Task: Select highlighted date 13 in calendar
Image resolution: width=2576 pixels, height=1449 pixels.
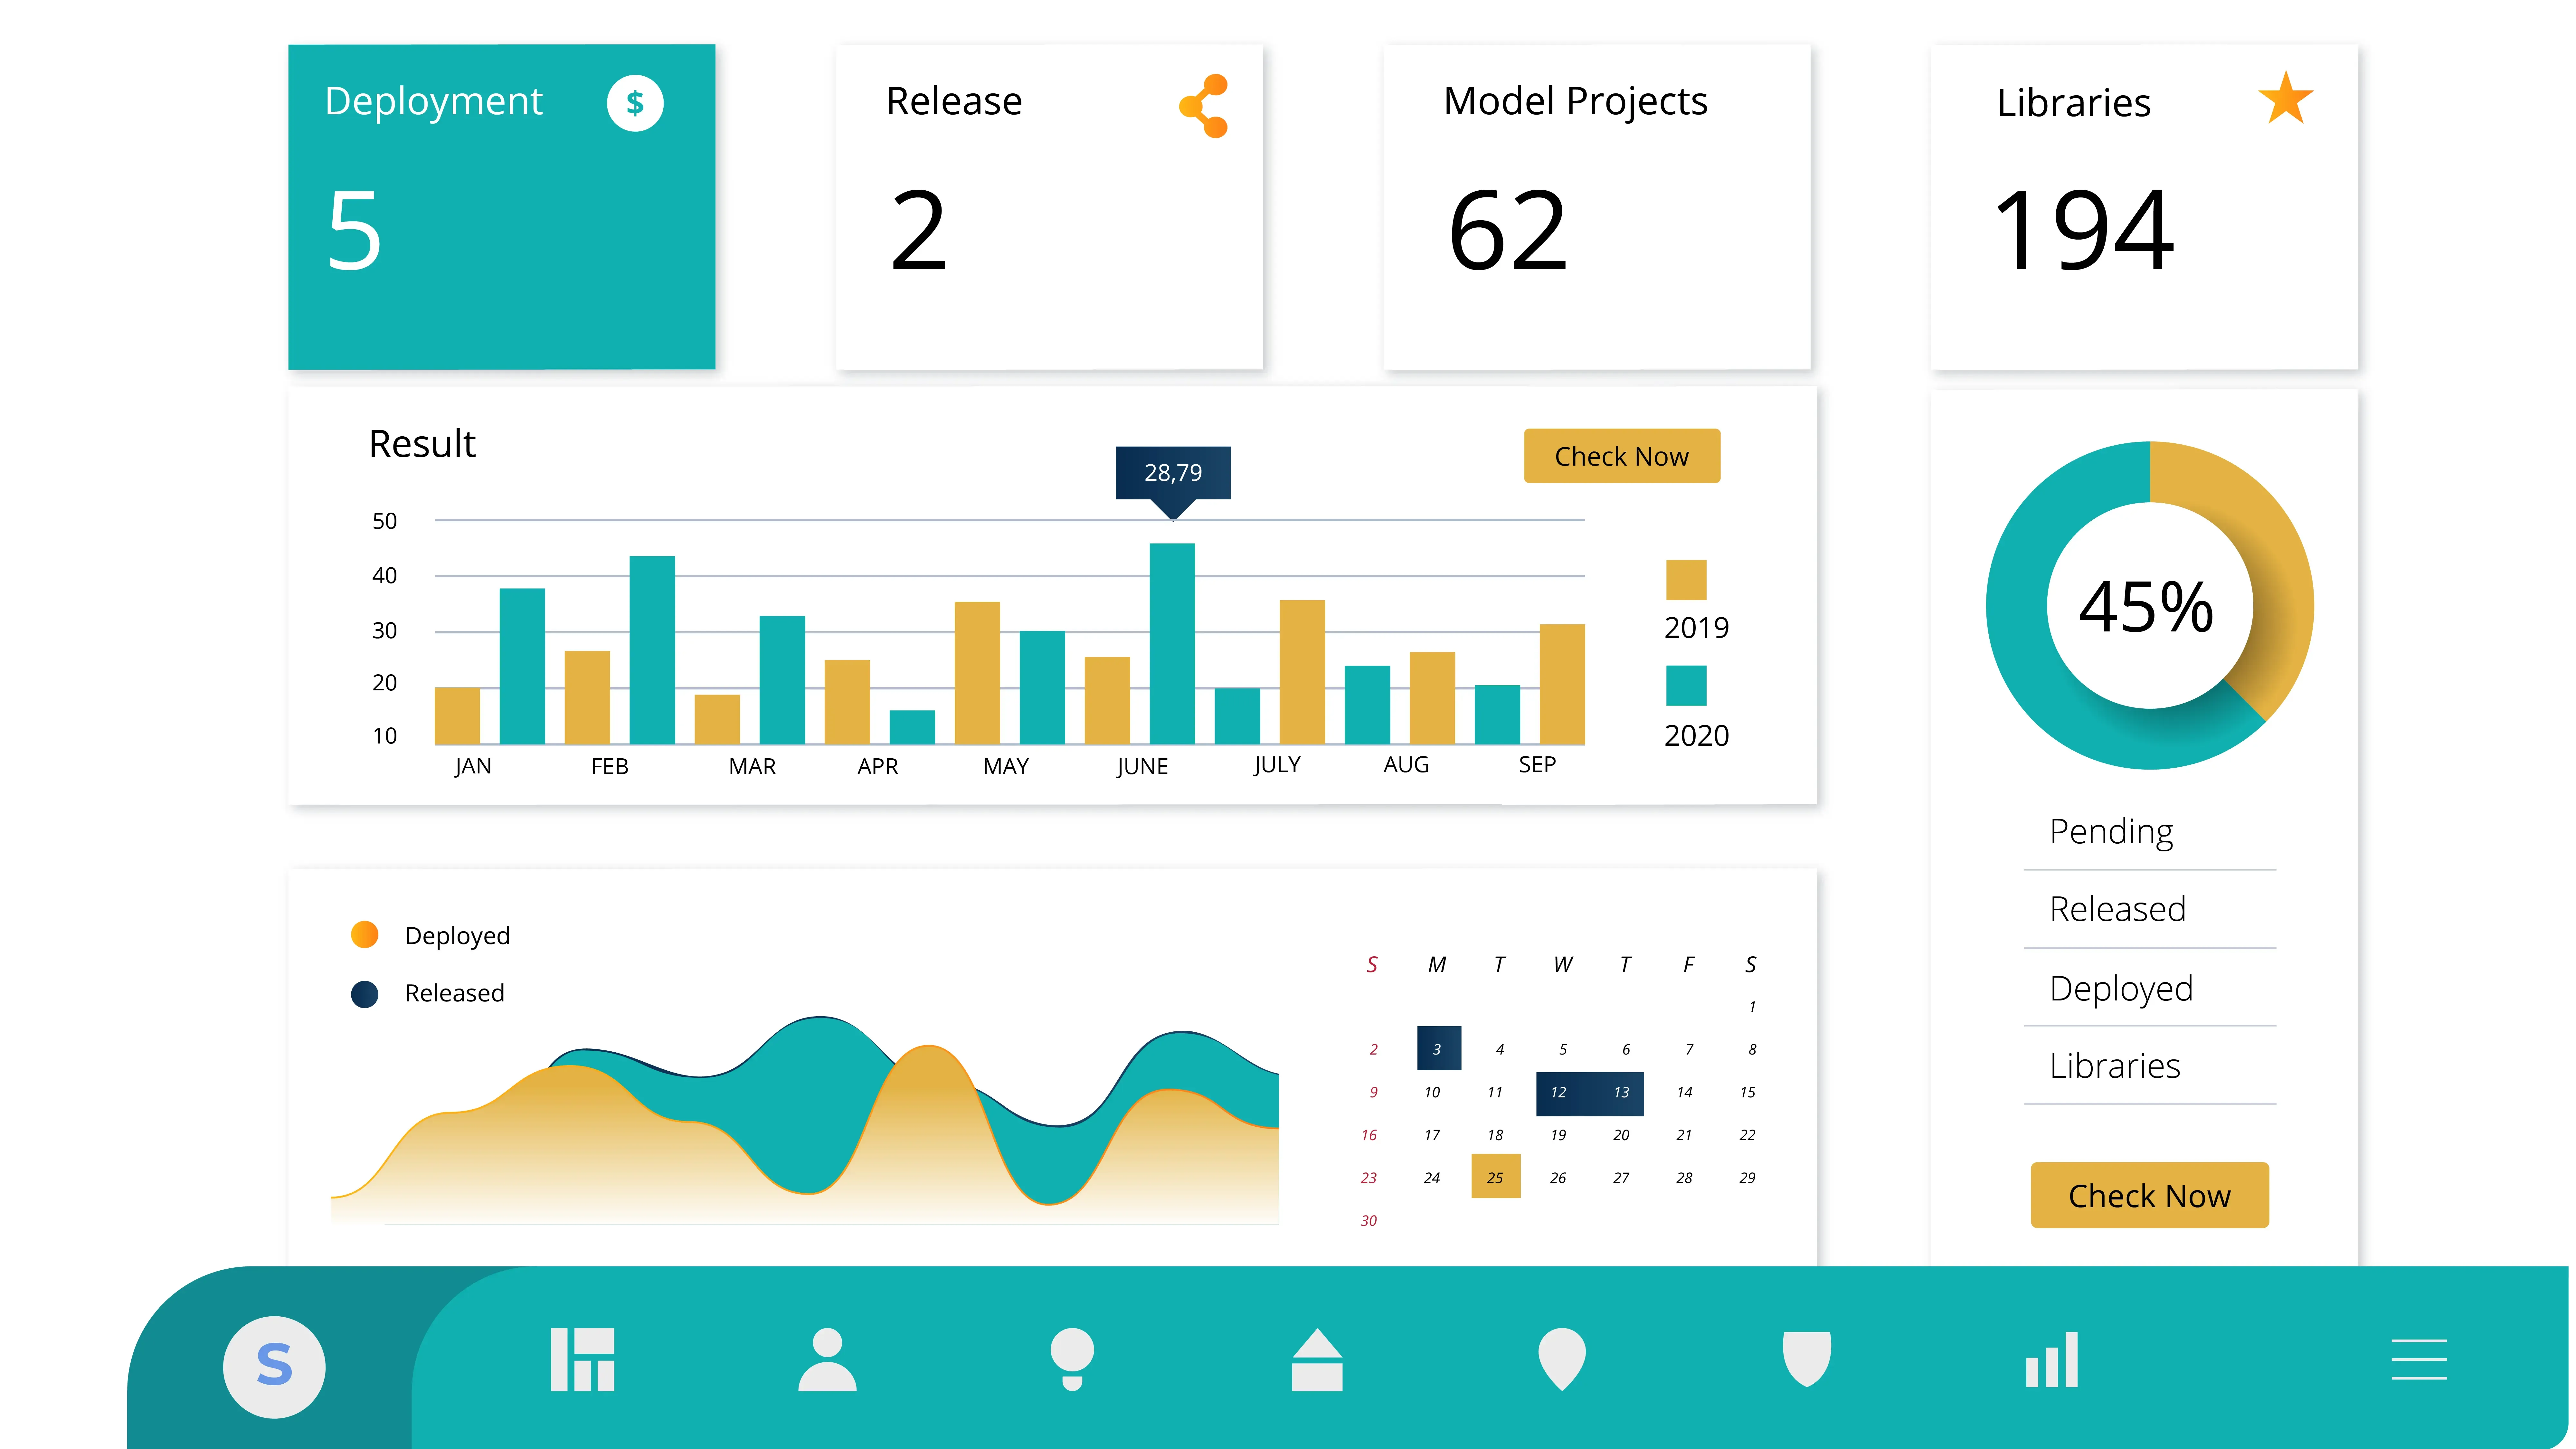Action: point(1621,1093)
